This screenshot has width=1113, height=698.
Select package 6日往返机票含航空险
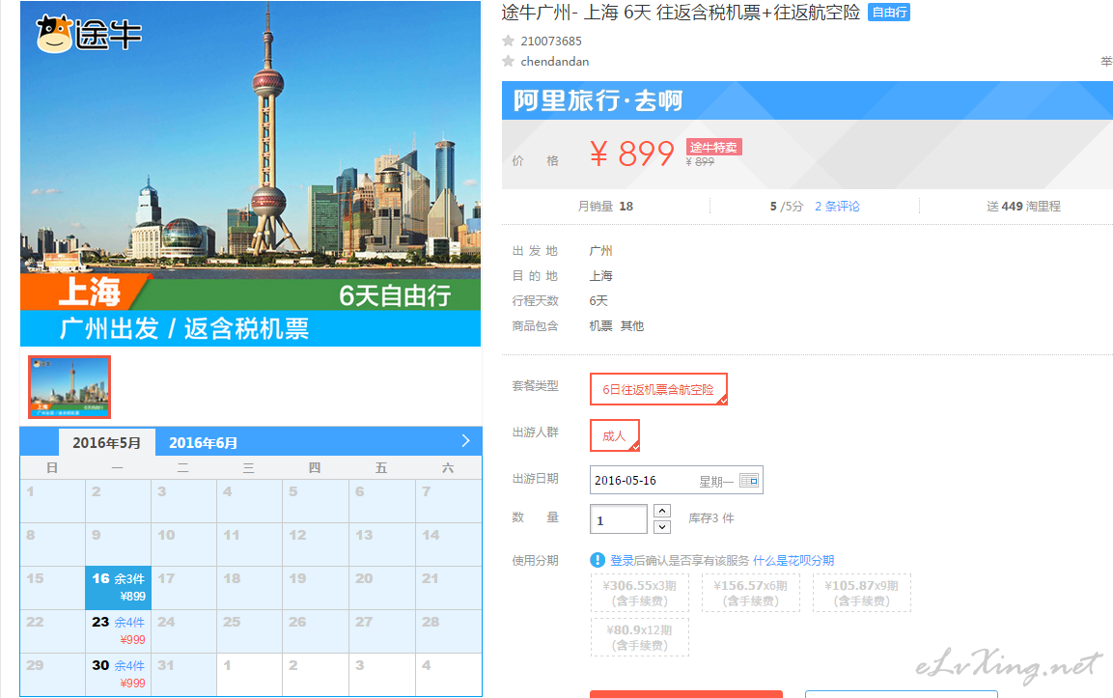pyautogui.click(x=658, y=389)
